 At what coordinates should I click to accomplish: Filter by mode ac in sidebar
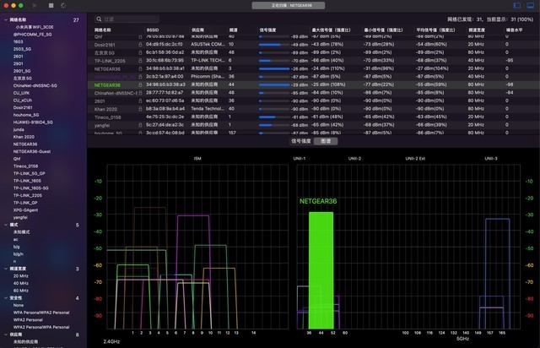click(16, 239)
